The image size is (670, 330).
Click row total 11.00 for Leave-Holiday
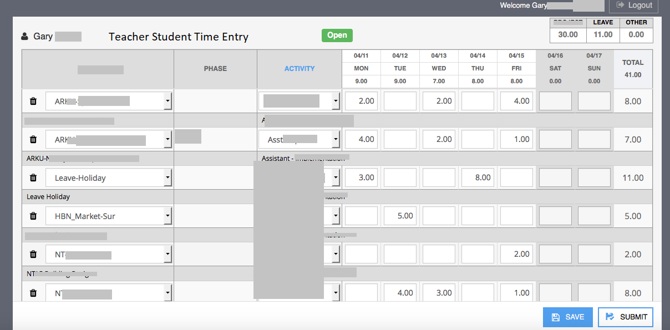click(x=633, y=178)
